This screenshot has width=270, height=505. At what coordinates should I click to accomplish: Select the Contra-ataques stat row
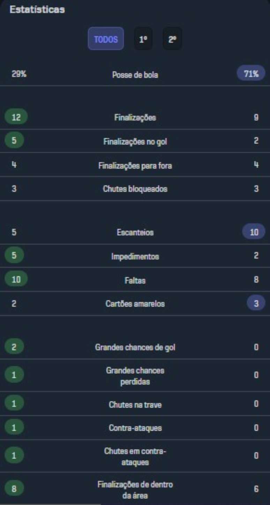coord(135,427)
